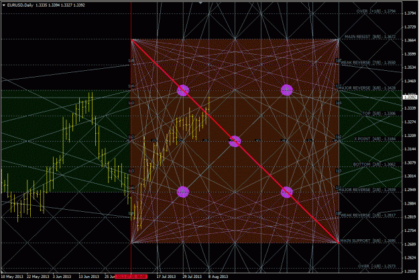Click the 1.2949 value on price scale
This screenshot has width=419, height=280.
[x=410, y=190]
